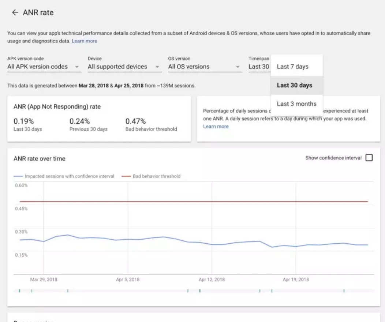This screenshot has height=322, width=385.
Task: Click Impacted sessions legend entry
Action: click(x=64, y=176)
